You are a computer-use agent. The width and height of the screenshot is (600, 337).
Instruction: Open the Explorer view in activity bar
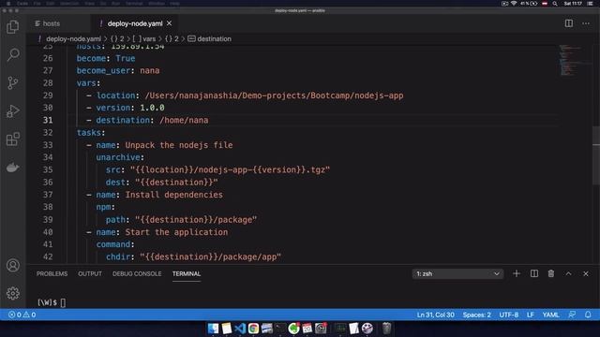12,27
